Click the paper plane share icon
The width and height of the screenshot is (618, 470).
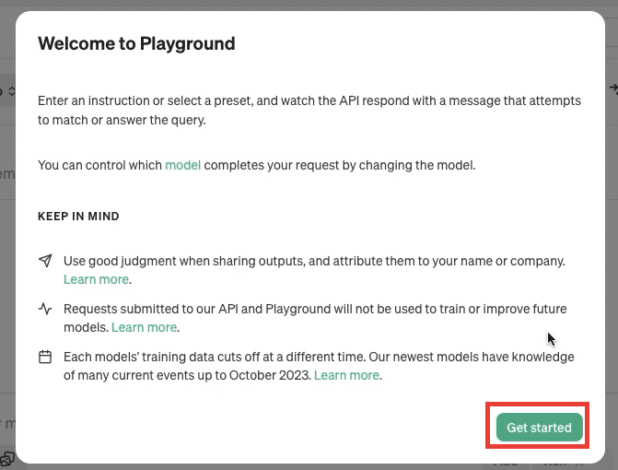(45, 261)
